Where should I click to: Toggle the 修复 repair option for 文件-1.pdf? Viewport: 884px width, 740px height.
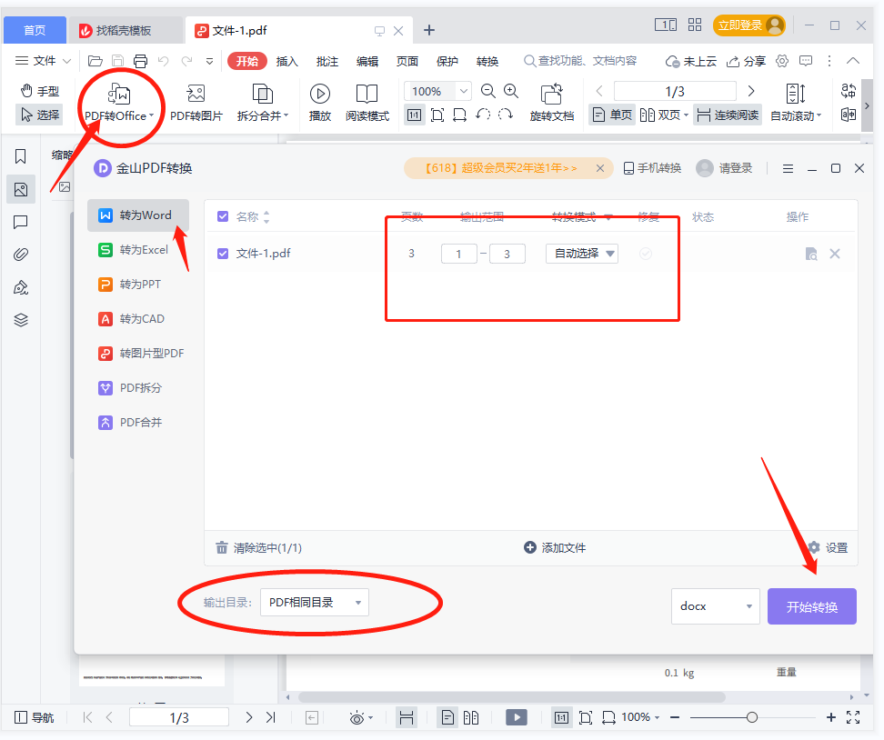(646, 254)
